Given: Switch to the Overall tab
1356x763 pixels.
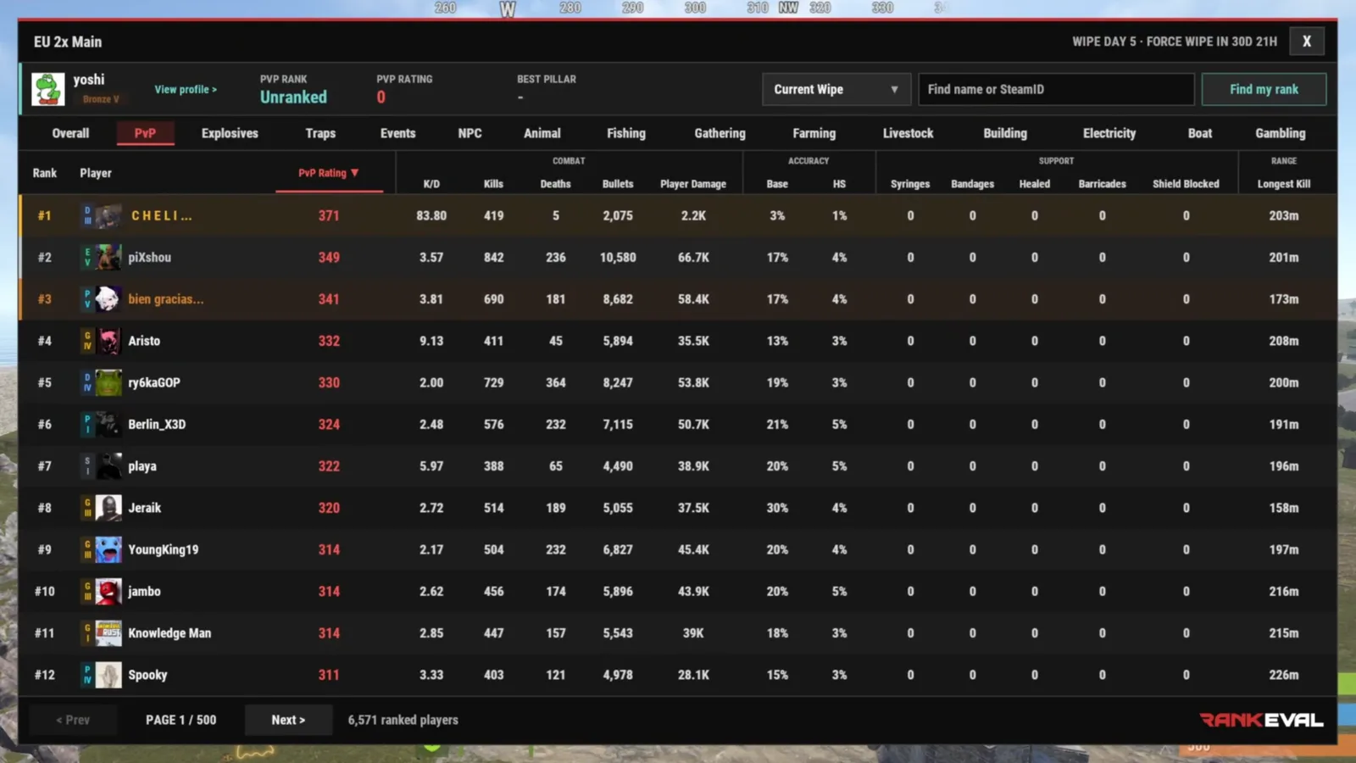Looking at the screenshot, I should coord(70,133).
